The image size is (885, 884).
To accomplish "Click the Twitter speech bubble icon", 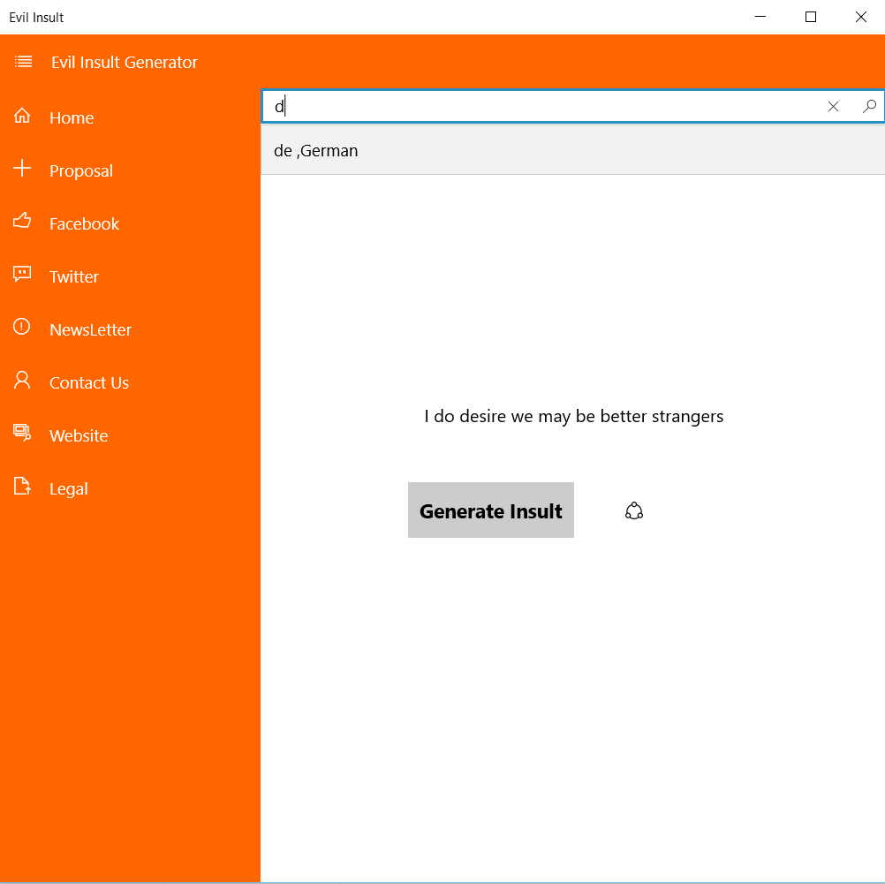I will [x=22, y=275].
